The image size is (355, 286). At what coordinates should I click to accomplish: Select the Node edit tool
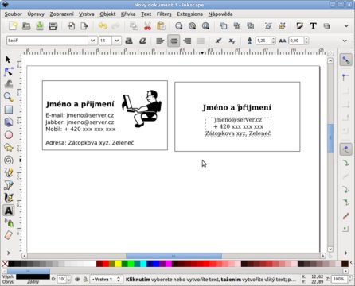[8, 71]
